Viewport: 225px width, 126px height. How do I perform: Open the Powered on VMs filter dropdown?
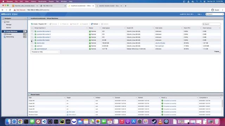45,52
